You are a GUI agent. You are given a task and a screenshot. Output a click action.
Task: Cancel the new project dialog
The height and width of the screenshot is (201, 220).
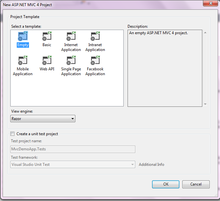(x=196, y=184)
